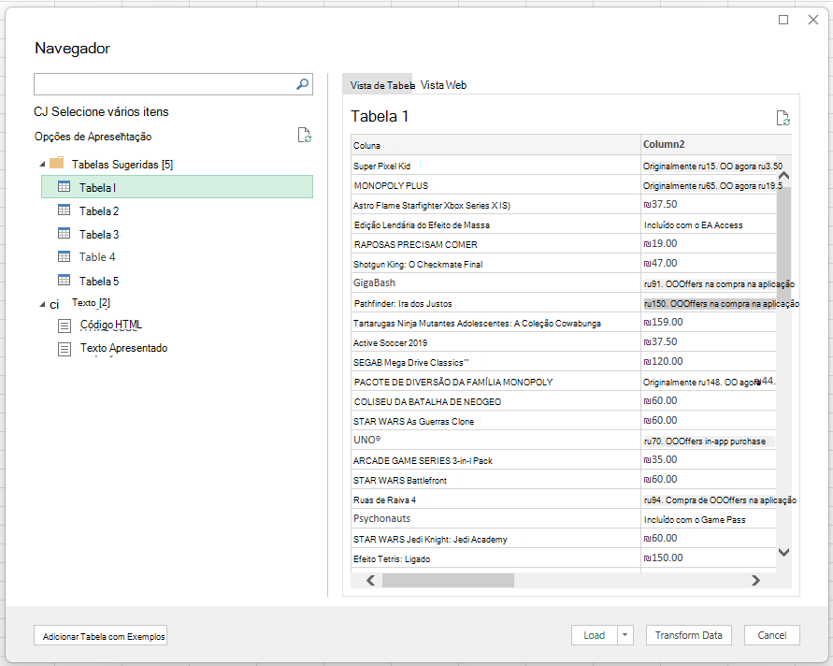
Task: Collapse the Texto [2] group
Action: pos(42,305)
